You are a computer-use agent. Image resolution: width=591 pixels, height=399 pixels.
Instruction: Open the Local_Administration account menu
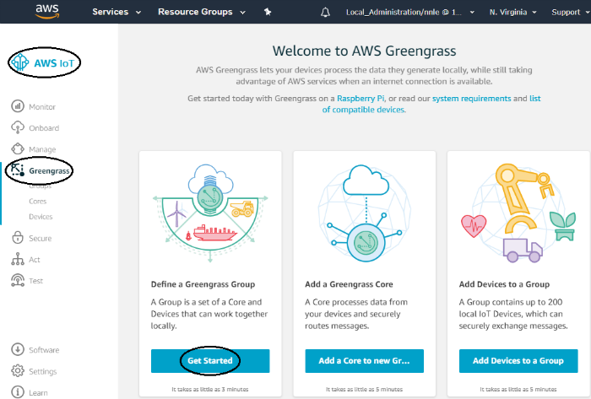410,12
